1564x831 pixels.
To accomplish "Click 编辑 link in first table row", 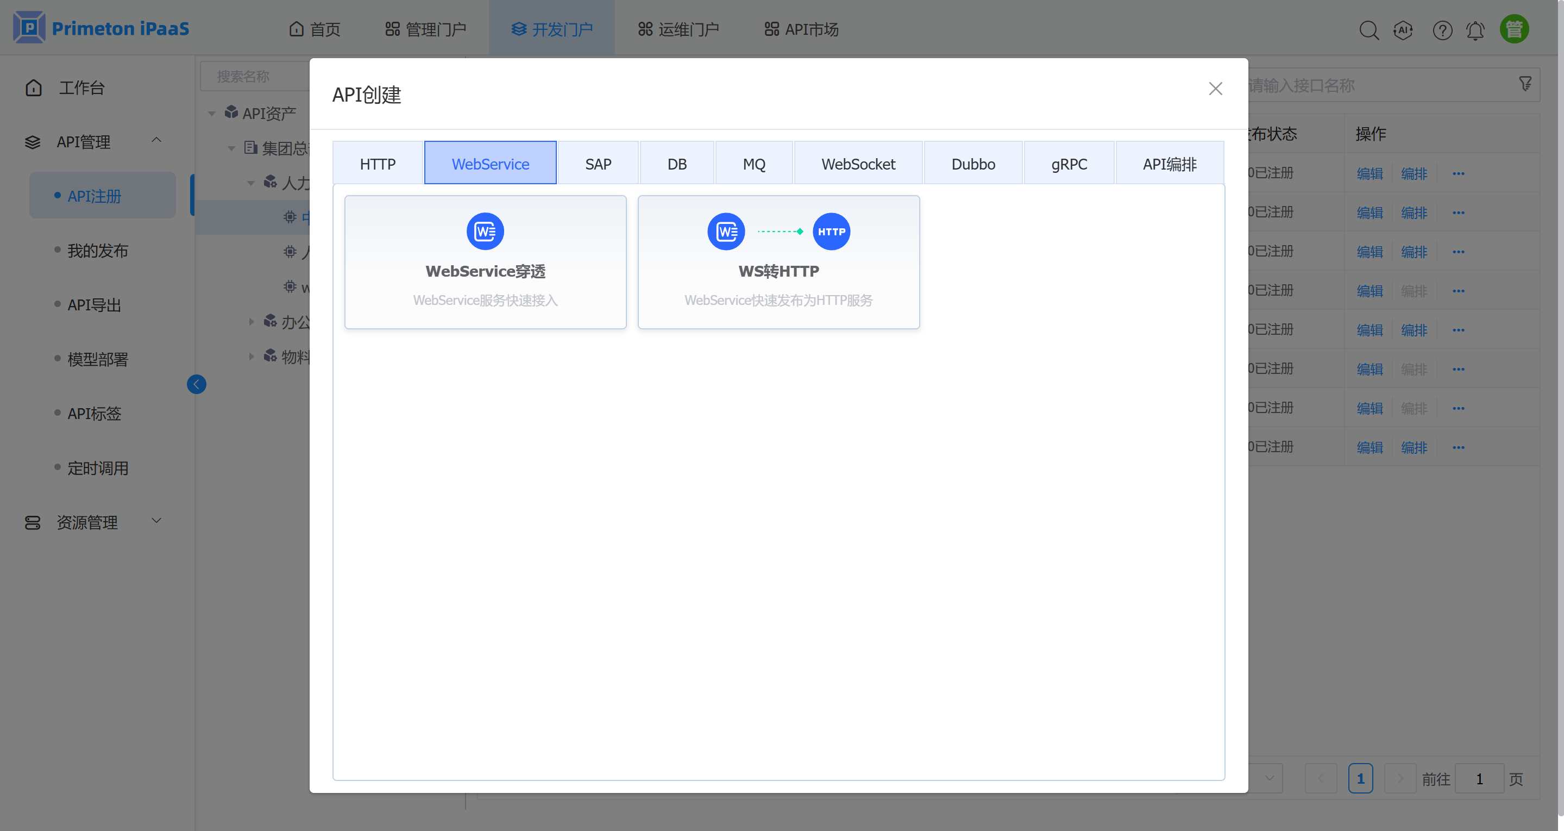I will 1369,173.
